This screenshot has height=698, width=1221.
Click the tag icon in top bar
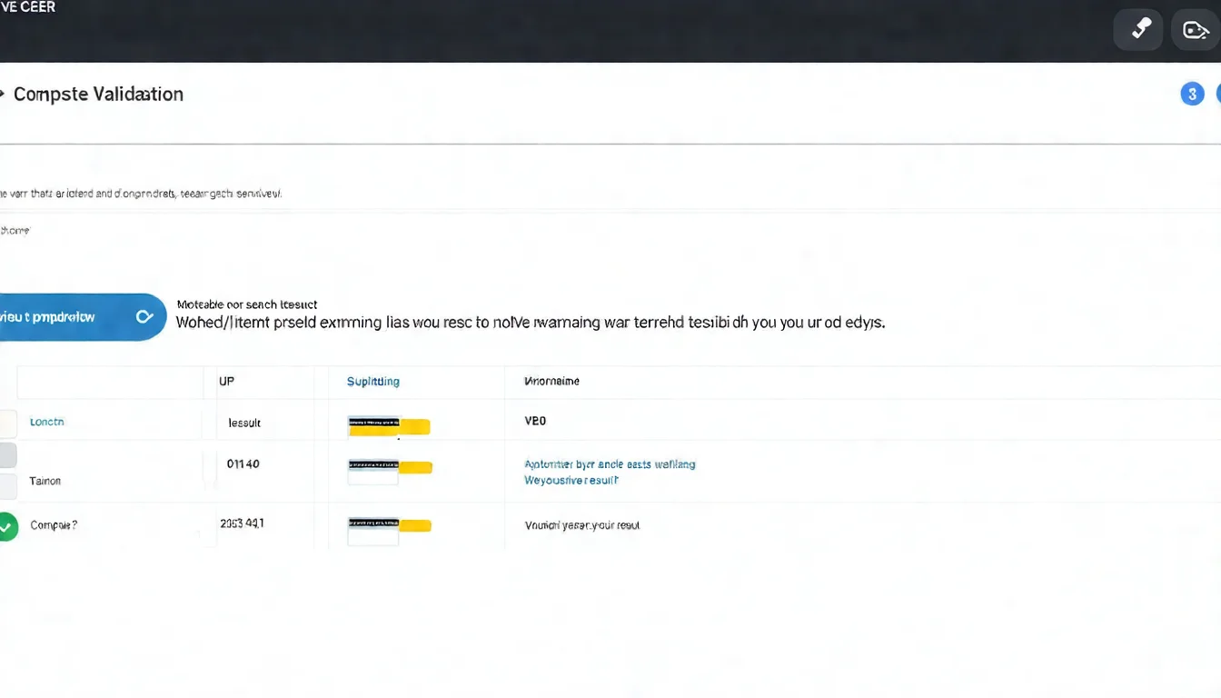click(x=1196, y=30)
